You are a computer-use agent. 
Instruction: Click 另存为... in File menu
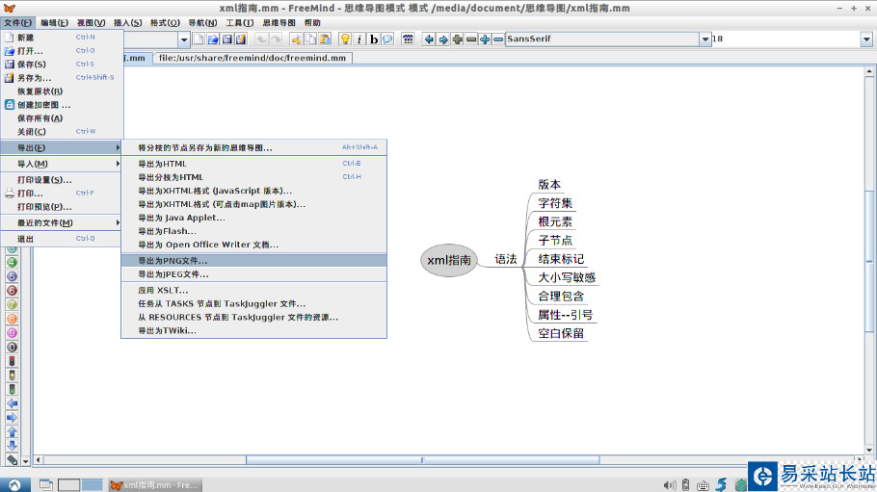pyautogui.click(x=61, y=78)
